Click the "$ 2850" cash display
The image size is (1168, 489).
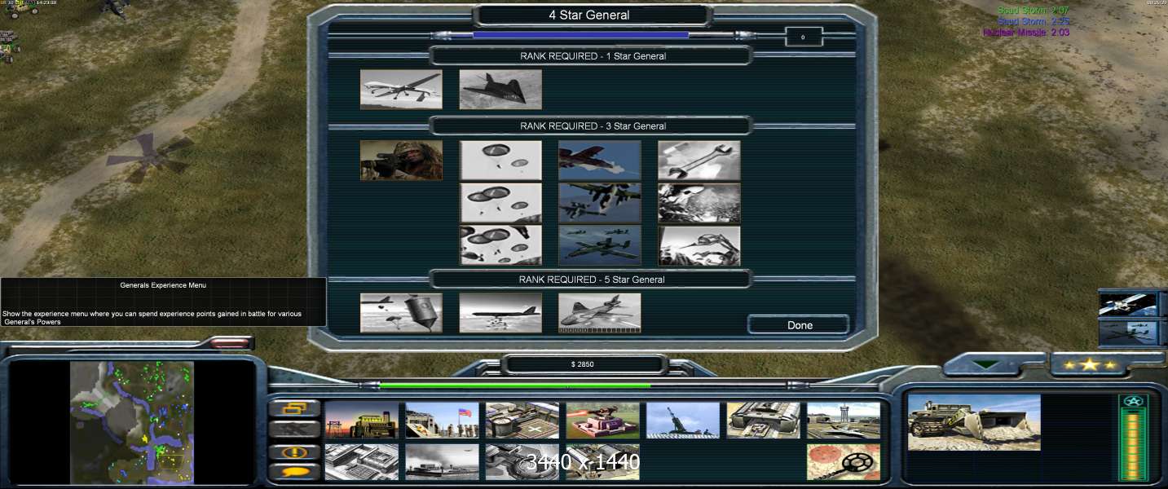click(x=584, y=364)
